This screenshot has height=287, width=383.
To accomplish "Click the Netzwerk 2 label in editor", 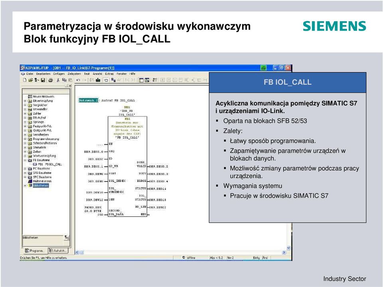I will [x=89, y=100].
